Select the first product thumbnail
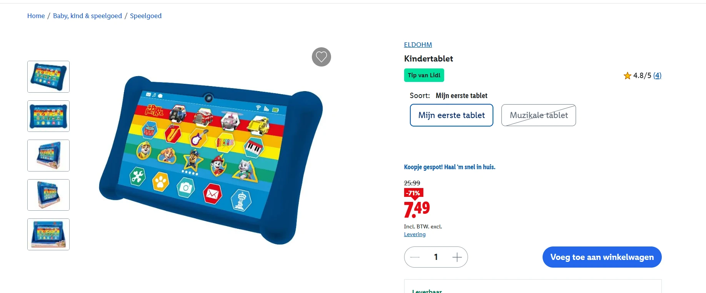The width and height of the screenshot is (706, 293). 48,77
